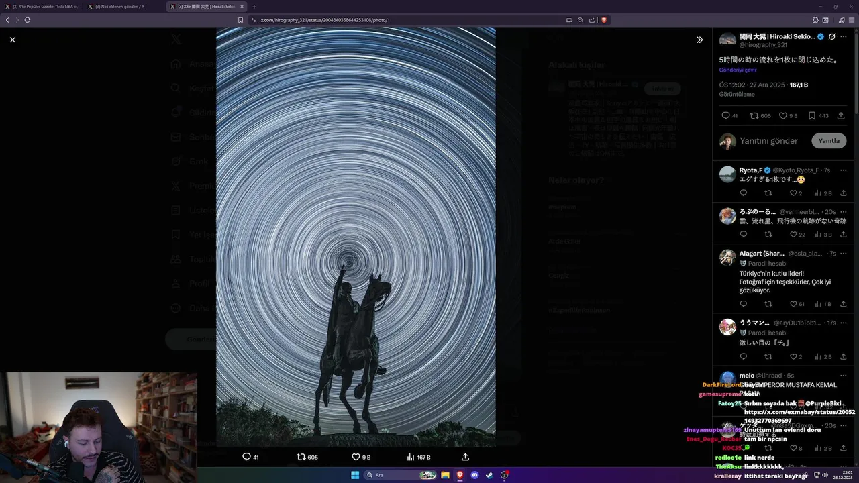Open Hiroaki Sekioka's profile avatar

pyautogui.click(x=727, y=40)
